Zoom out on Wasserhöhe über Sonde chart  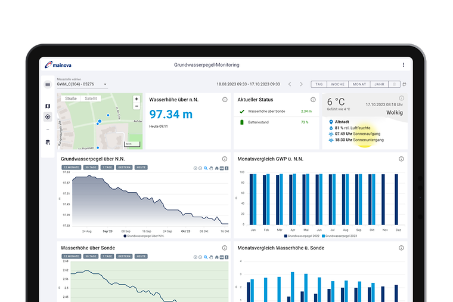click(200, 257)
